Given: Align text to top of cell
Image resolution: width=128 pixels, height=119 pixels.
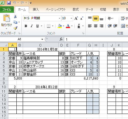Looking at the screenshot, I should pyautogui.click(x=90, y=18).
